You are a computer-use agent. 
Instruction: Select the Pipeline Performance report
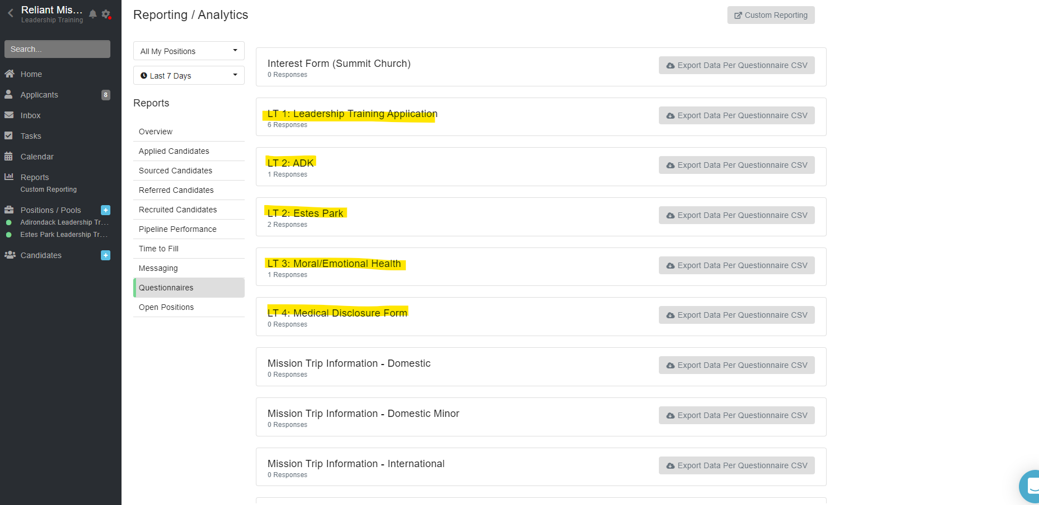click(x=178, y=229)
